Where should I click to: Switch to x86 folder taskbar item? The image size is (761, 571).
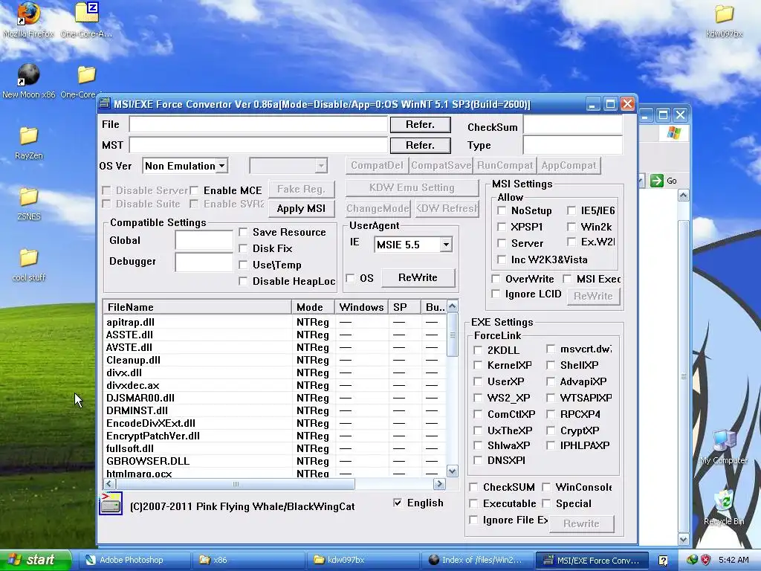click(249, 560)
